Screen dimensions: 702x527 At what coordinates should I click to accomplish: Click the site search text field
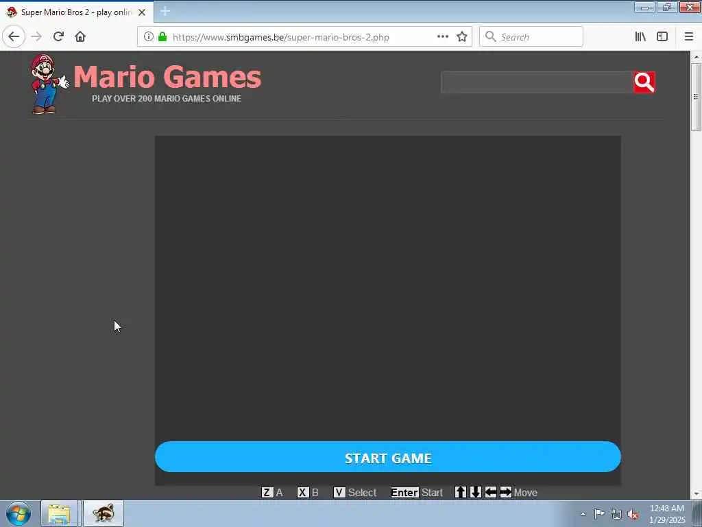pos(537,82)
